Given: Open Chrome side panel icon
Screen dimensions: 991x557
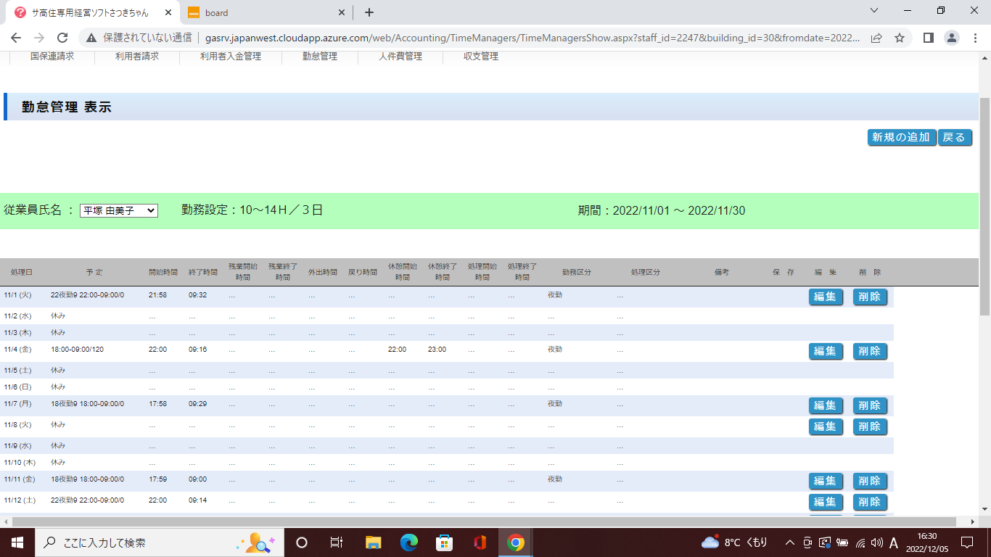Looking at the screenshot, I should tap(928, 38).
